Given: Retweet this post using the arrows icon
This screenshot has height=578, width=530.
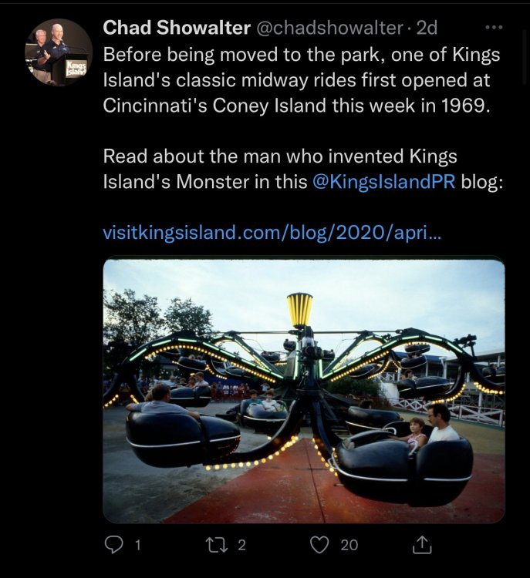Looking at the screenshot, I should (x=216, y=544).
